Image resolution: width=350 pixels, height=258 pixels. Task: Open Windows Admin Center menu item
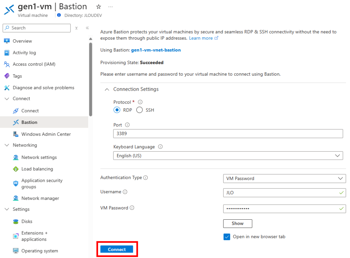[x=46, y=134]
